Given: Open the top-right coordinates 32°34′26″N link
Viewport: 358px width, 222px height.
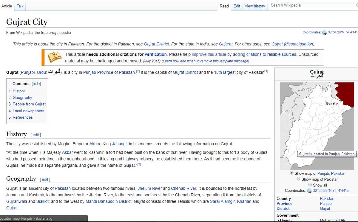Looking at the screenshot, I should (x=343, y=33).
